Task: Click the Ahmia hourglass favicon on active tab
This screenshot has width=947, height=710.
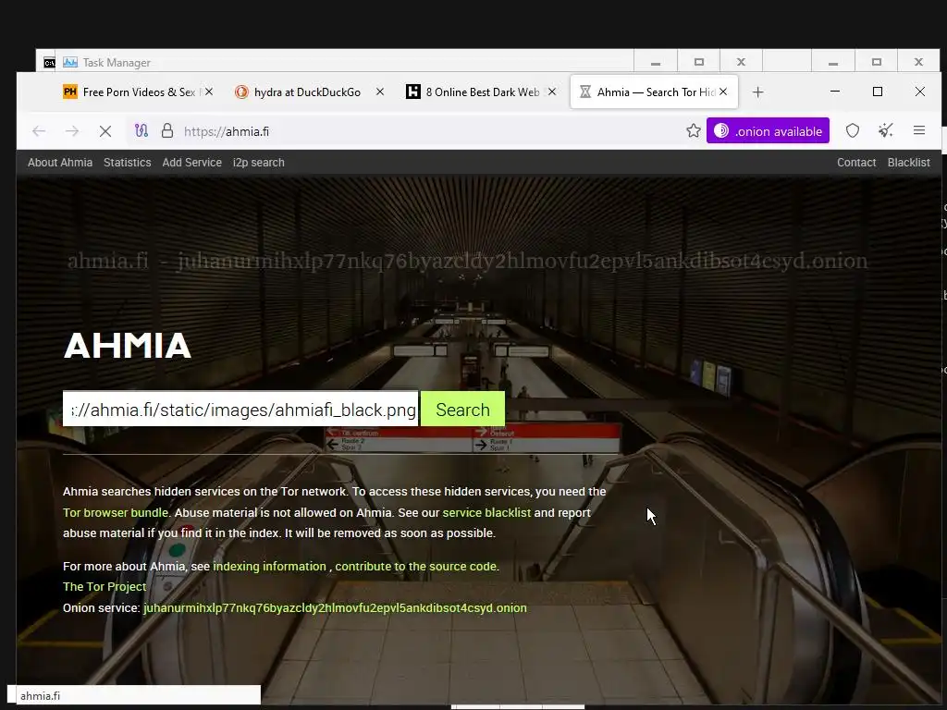Action: click(584, 92)
